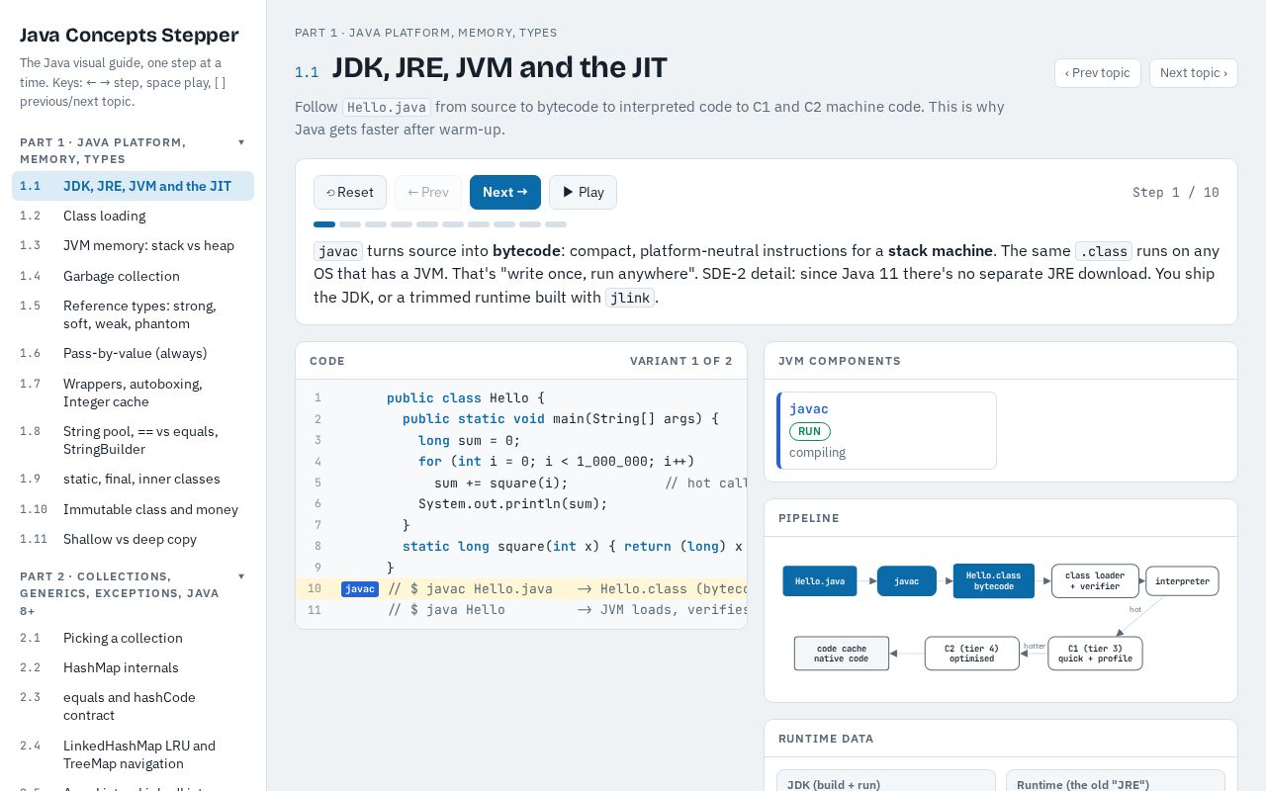The width and height of the screenshot is (1266, 791).
Task: Open topic 1.1 JDK, JRE, JVM and the JIT
Action: coord(133,186)
